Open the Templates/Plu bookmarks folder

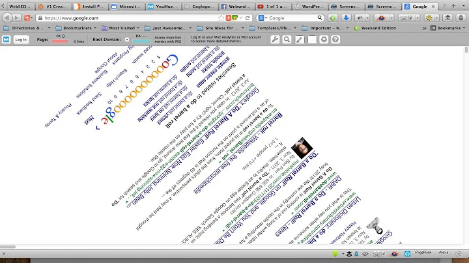273,28
